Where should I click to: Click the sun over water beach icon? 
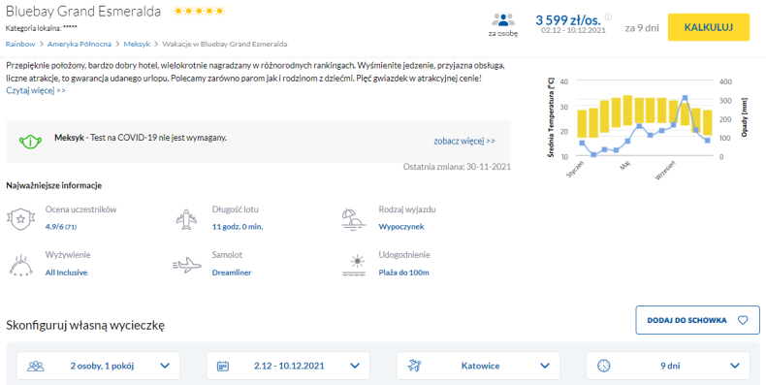click(354, 266)
